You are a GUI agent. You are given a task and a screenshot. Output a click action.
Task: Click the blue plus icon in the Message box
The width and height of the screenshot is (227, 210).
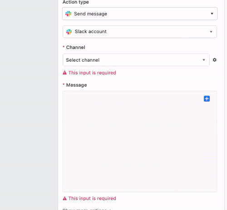click(x=207, y=99)
